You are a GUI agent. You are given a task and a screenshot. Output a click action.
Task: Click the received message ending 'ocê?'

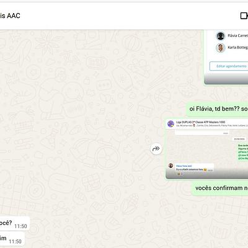point(15,223)
